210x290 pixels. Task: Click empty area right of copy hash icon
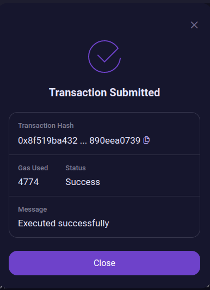(x=175, y=140)
